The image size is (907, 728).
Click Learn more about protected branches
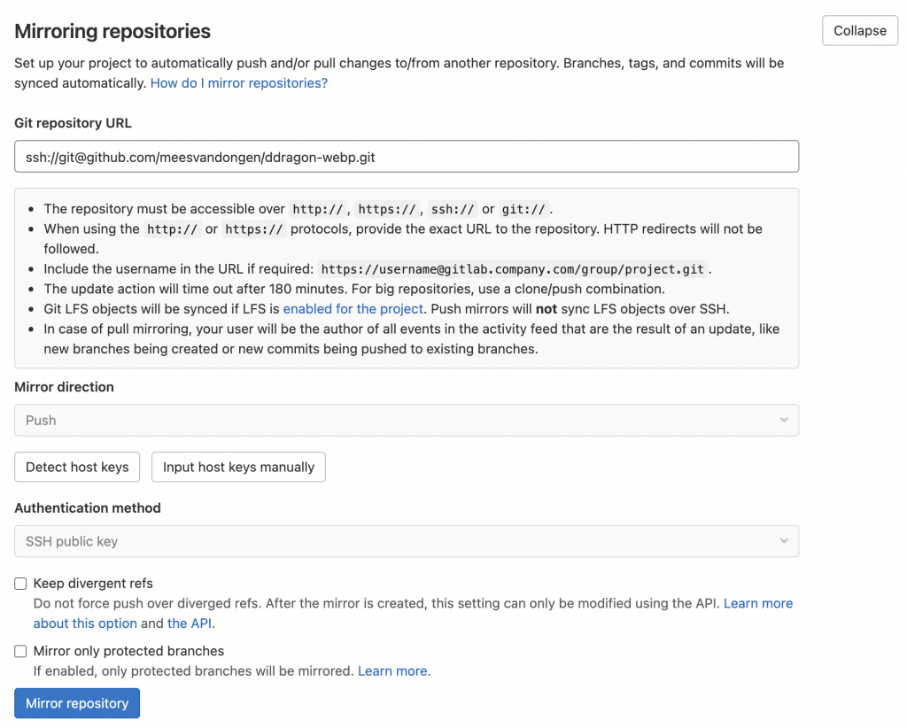coord(393,670)
